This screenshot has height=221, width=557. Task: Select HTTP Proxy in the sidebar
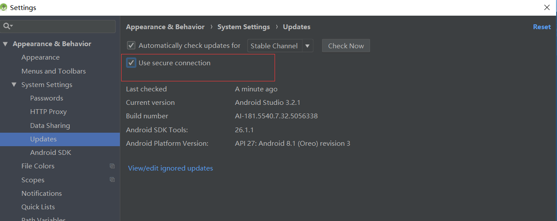pos(48,112)
